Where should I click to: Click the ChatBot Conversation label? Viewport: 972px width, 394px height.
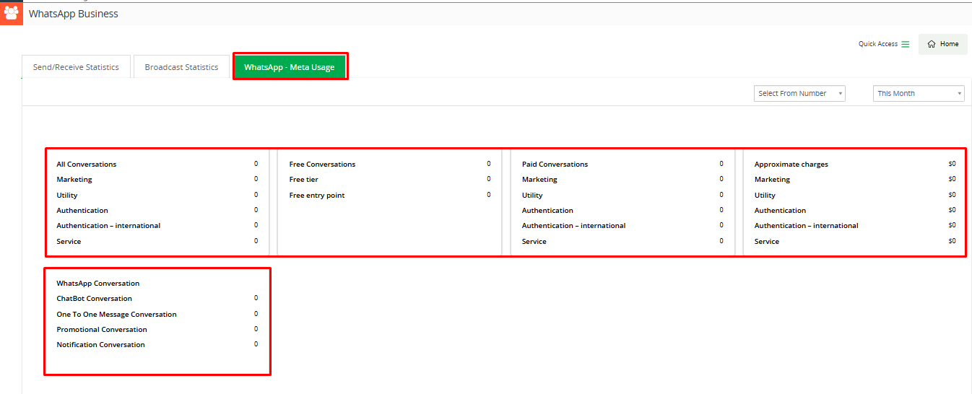(94, 299)
